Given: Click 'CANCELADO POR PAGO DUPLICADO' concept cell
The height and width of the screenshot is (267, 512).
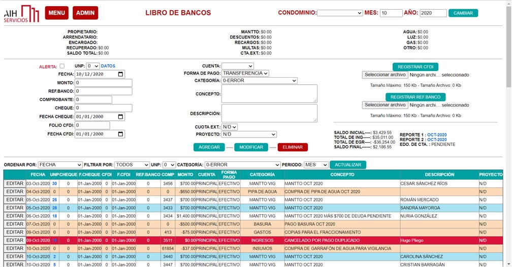Looking at the screenshot, I should click(342, 240).
